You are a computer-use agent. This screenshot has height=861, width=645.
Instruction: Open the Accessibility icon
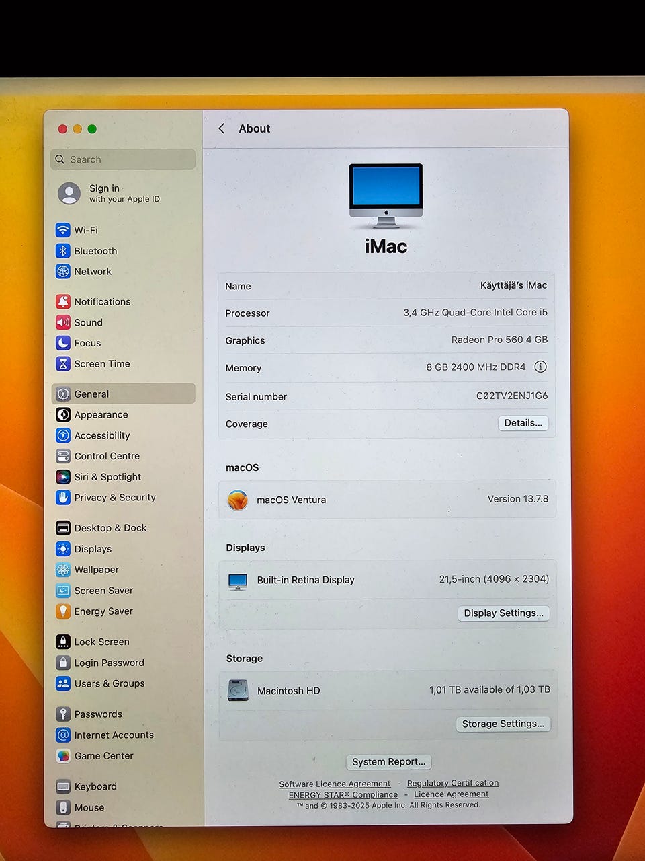point(63,435)
